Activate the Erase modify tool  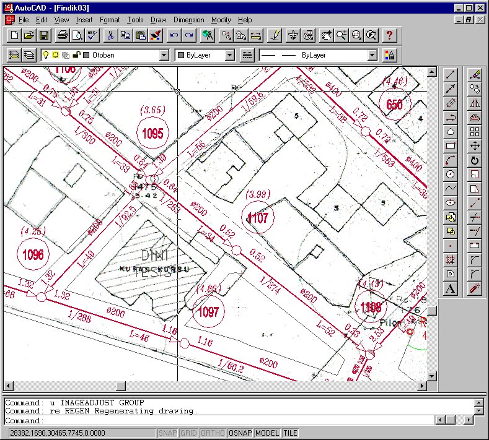475,74
